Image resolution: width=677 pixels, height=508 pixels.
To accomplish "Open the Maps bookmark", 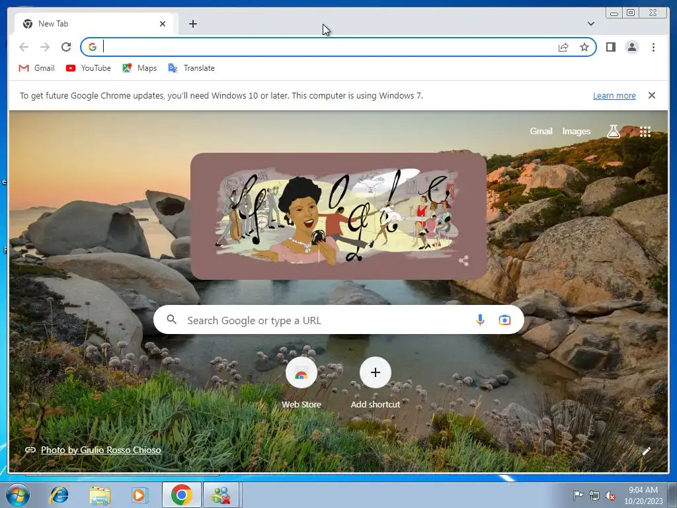I will point(139,68).
